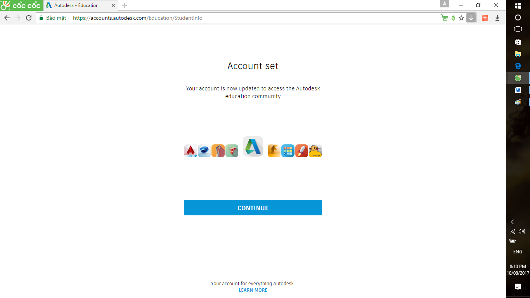Open Microsoft Word from the taskbar
530x298 pixels.
pos(518,90)
